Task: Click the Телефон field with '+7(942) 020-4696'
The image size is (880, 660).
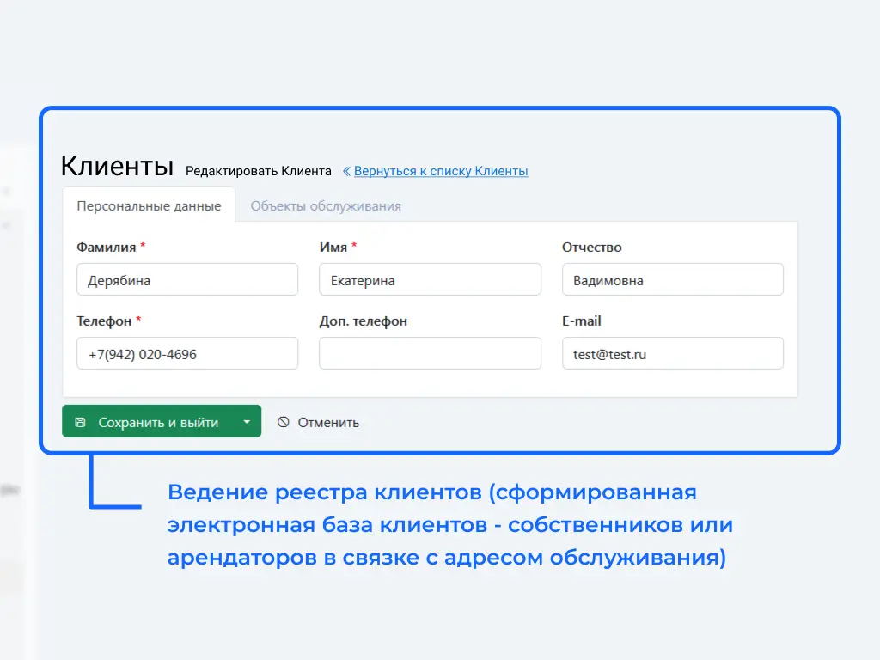Action: pyautogui.click(x=187, y=353)
